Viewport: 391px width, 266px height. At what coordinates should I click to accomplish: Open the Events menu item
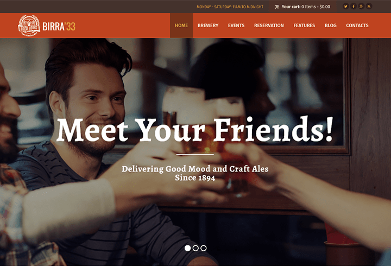236,26
